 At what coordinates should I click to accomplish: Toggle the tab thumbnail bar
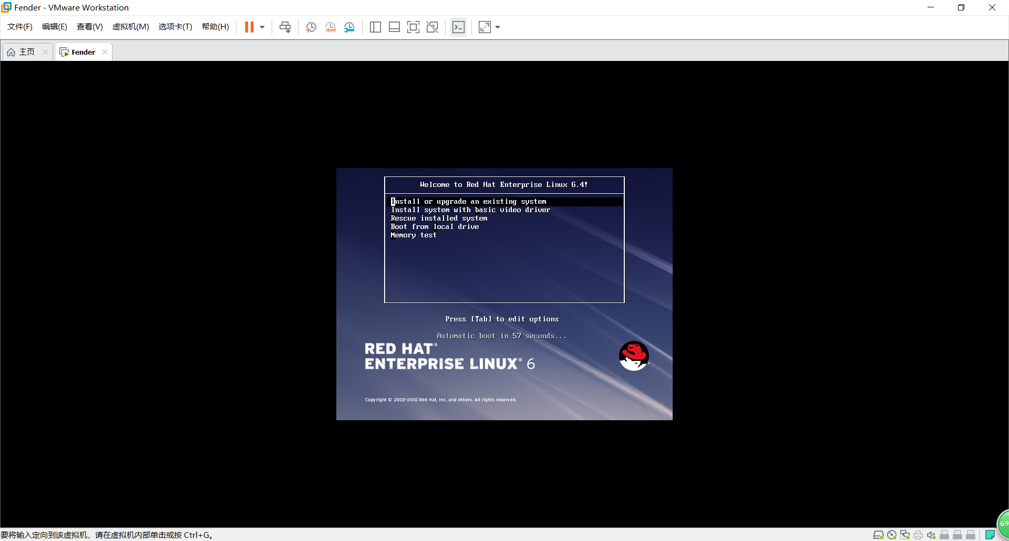pyautogui.click(x=394, y=27)
